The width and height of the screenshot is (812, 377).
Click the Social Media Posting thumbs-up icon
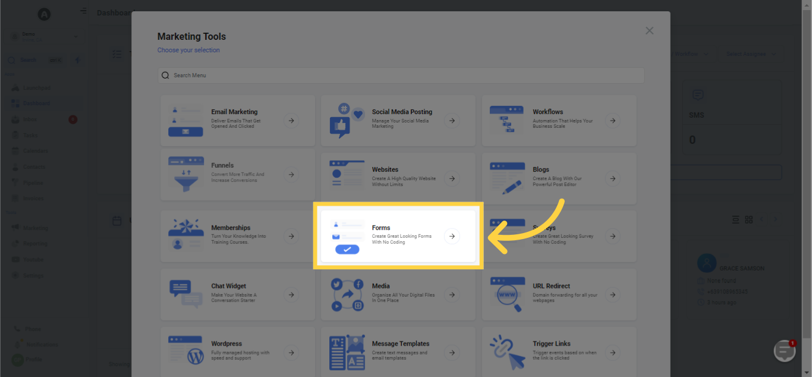(x=347, y=121)
